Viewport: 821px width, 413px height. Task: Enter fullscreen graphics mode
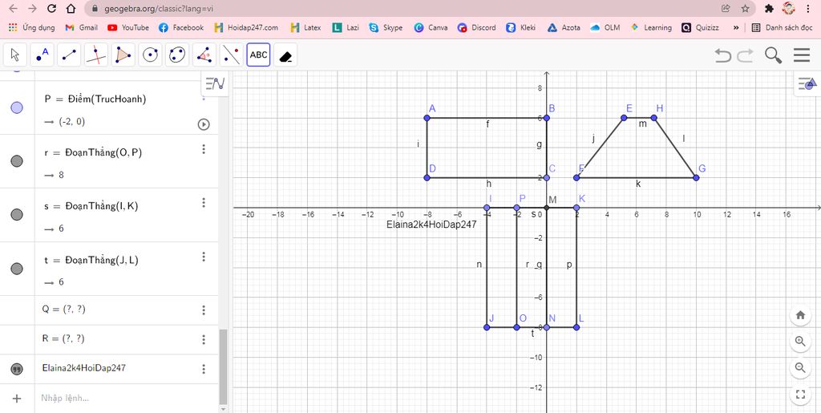[x=800, y=395]
